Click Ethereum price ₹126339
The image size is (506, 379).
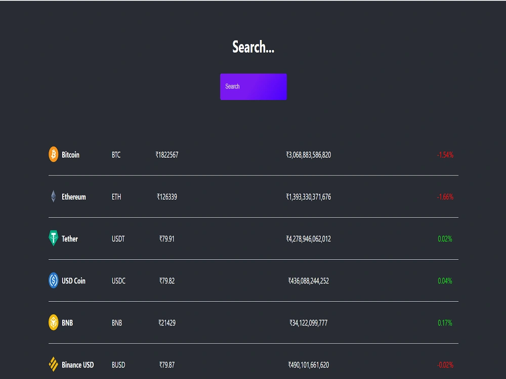tap(167, 197)
